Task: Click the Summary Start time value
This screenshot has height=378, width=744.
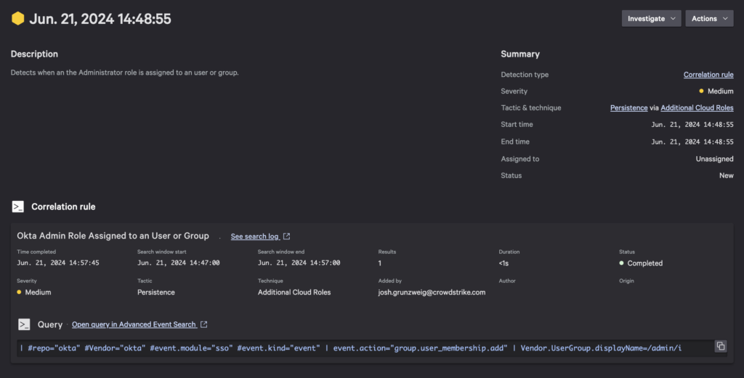Action: (x=692, y=125)
